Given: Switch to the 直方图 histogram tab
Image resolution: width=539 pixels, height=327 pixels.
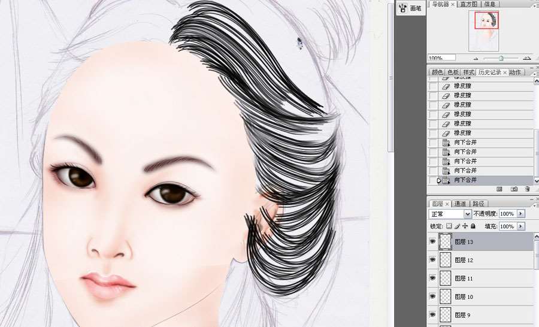Looking at the screenshot, I should point(468,4).
